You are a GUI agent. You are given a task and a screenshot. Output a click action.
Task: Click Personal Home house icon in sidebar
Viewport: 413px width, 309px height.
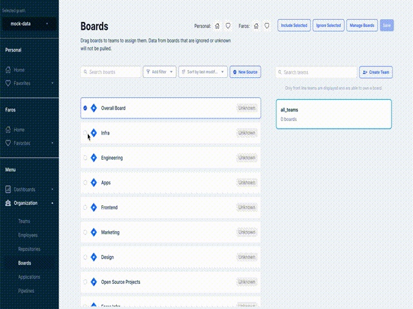8,70
